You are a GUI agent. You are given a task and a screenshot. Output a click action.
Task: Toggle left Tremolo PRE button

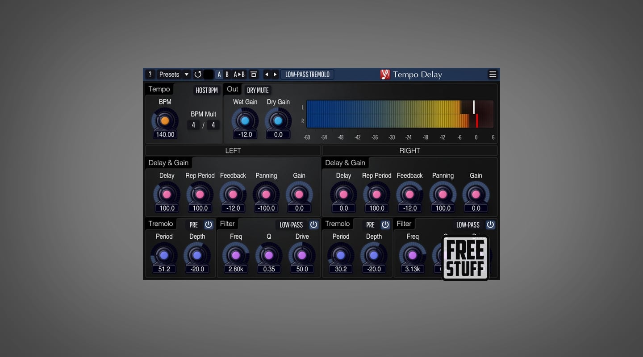point(194,225)
